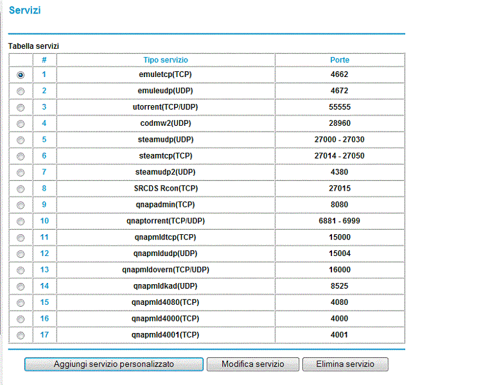The width and height of the screenshot is (481, 385).
Task: Pick the steamudp(UDP) radio button
Action: [21, 140]
